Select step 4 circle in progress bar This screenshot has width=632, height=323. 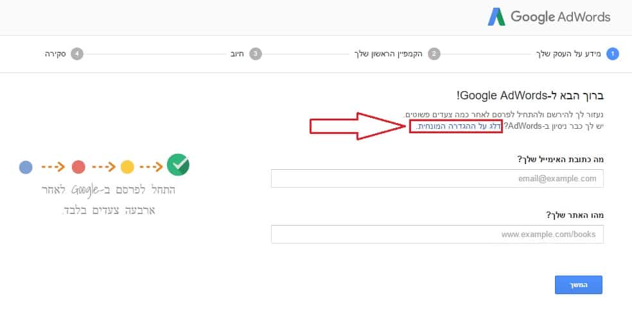tap(77, 54)
